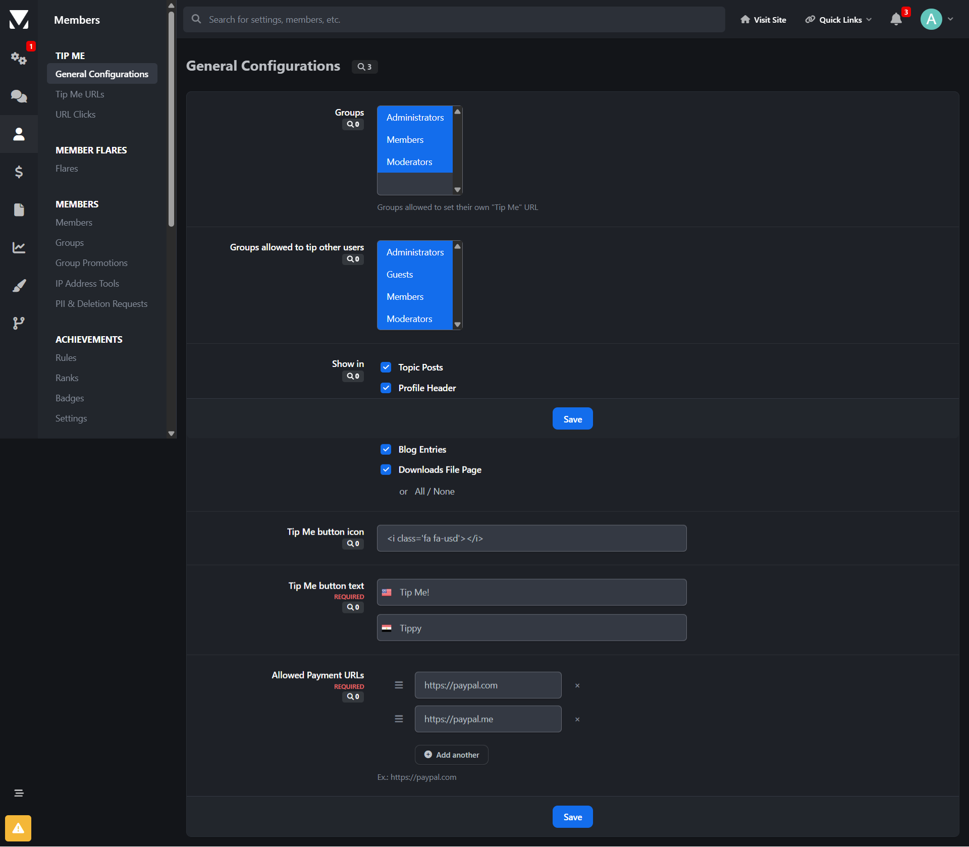This screenshot has height=847, width=969.
Task: Select None in Show in options
Action: click(444, 492)
